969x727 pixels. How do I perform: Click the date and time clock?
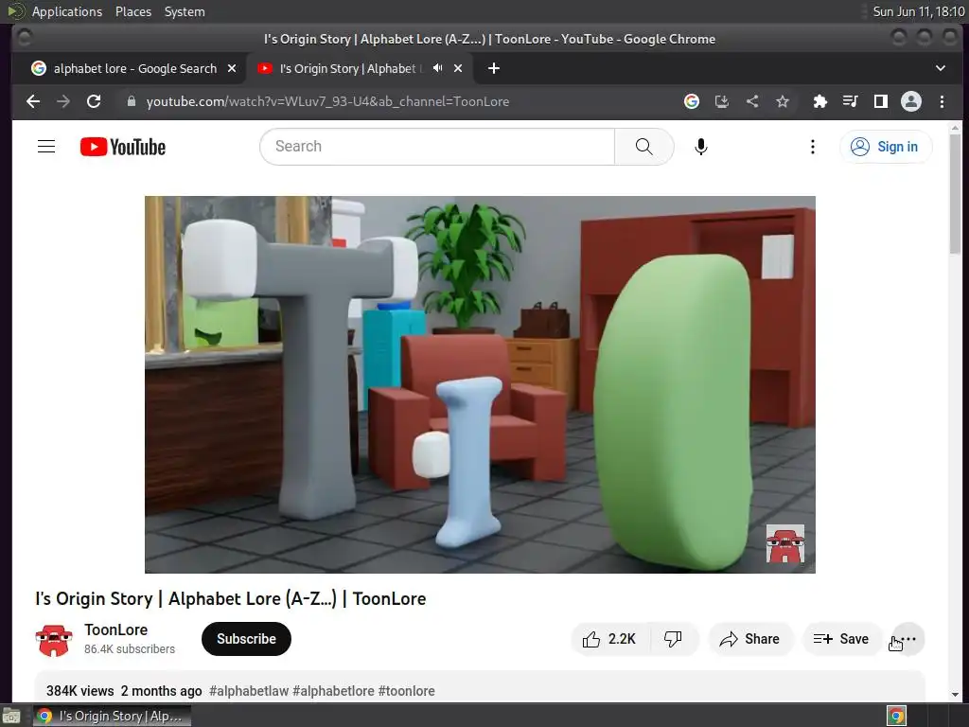918,11
